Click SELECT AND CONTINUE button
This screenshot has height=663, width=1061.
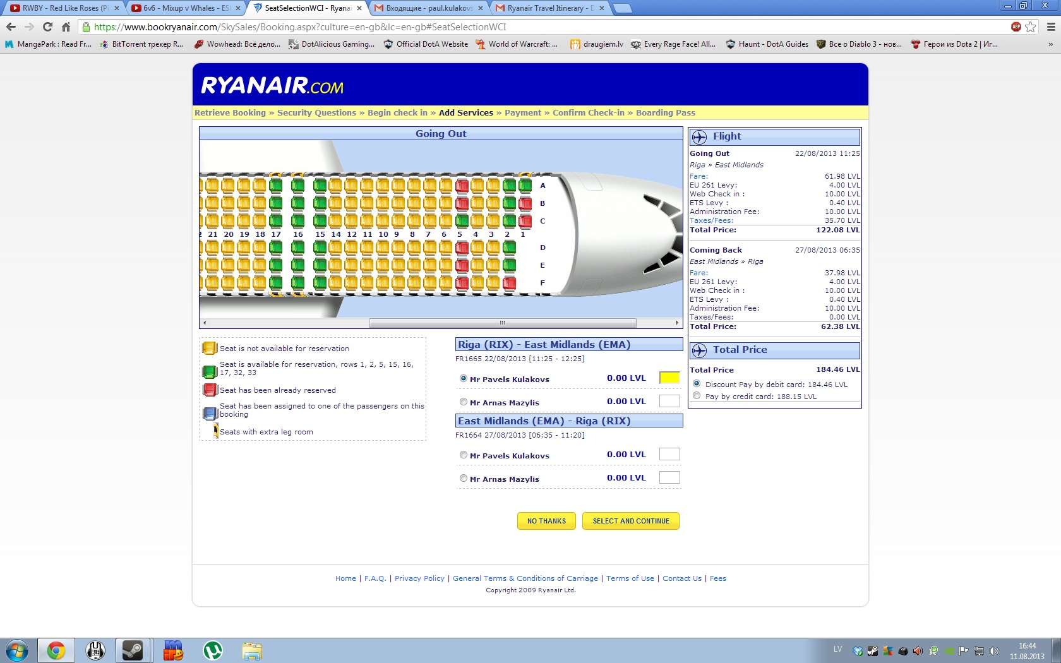631,521
